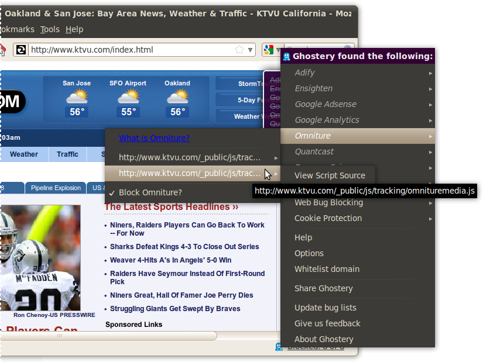Choose Update bug lists entry

coord(358,308)
